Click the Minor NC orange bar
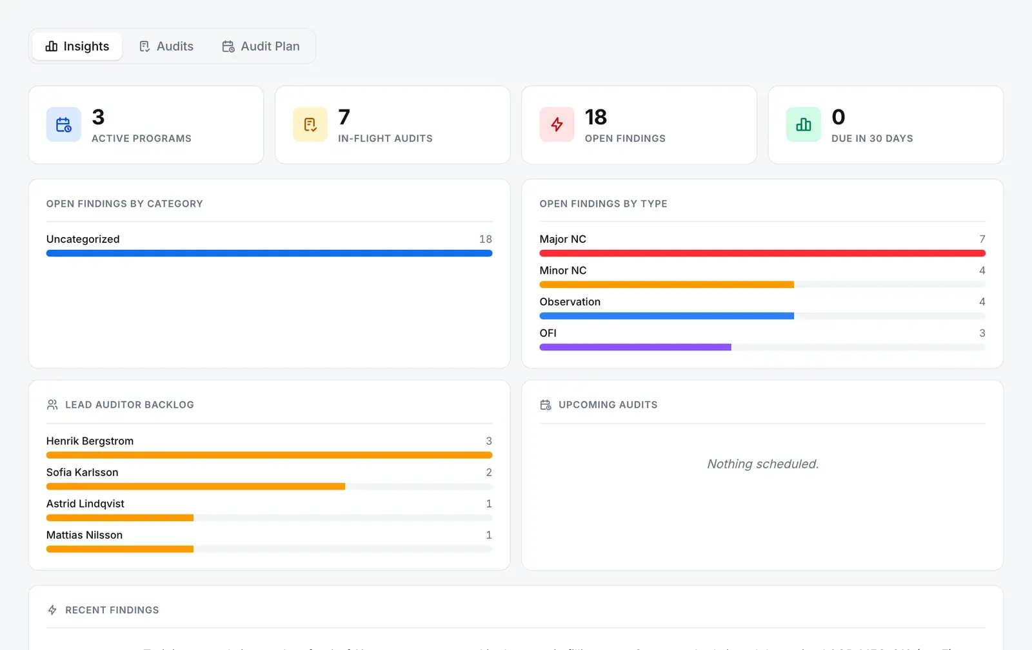The height and width of the screenshot is (650, 1032). coord(666,285)
